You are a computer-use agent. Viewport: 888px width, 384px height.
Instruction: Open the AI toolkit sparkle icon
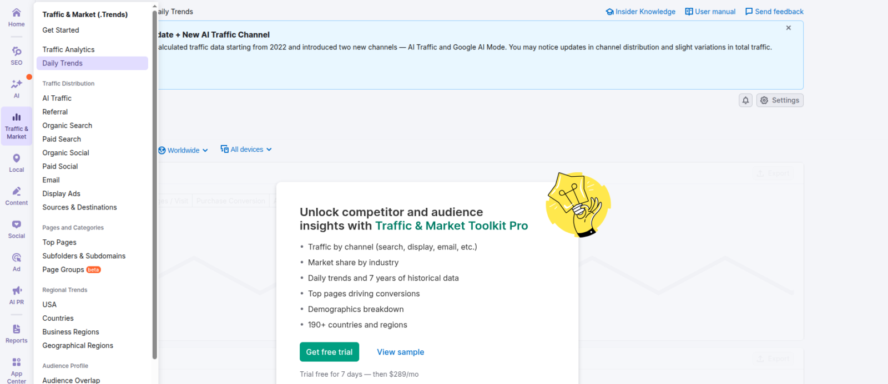[17, 85]
